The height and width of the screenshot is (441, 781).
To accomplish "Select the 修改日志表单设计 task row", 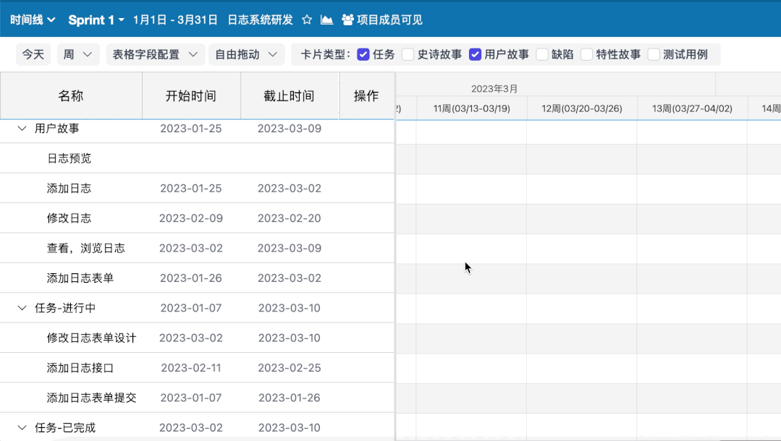I will pos(198,338).
